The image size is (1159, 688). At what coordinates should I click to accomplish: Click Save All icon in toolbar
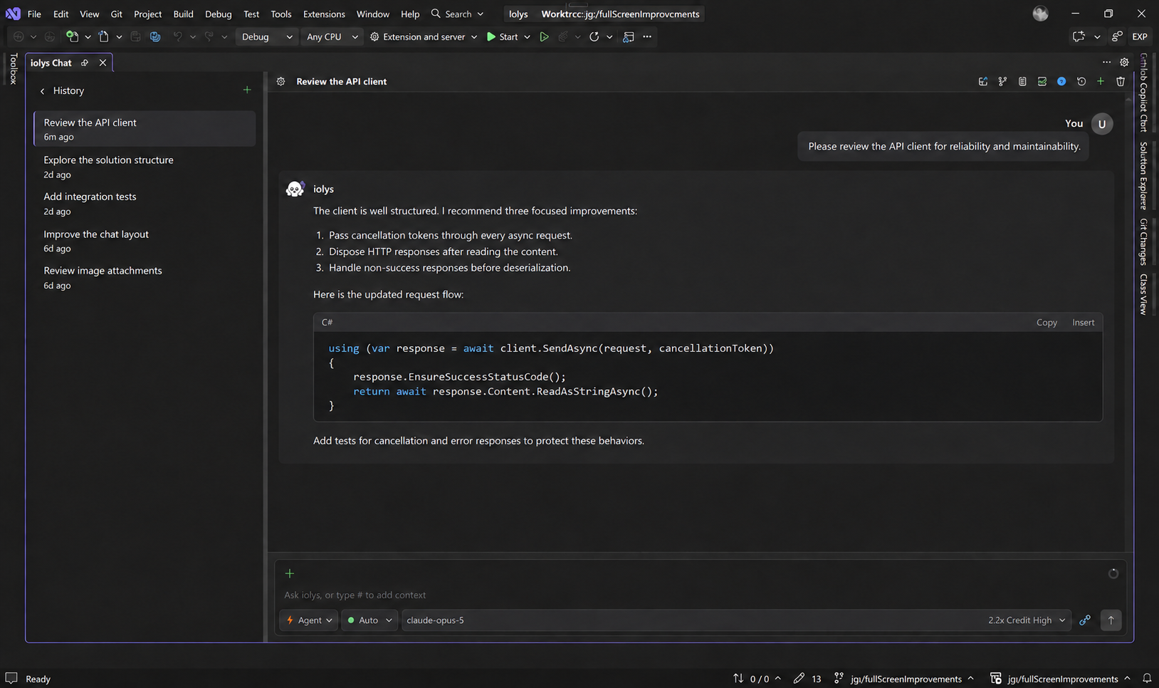coord(155,37)
